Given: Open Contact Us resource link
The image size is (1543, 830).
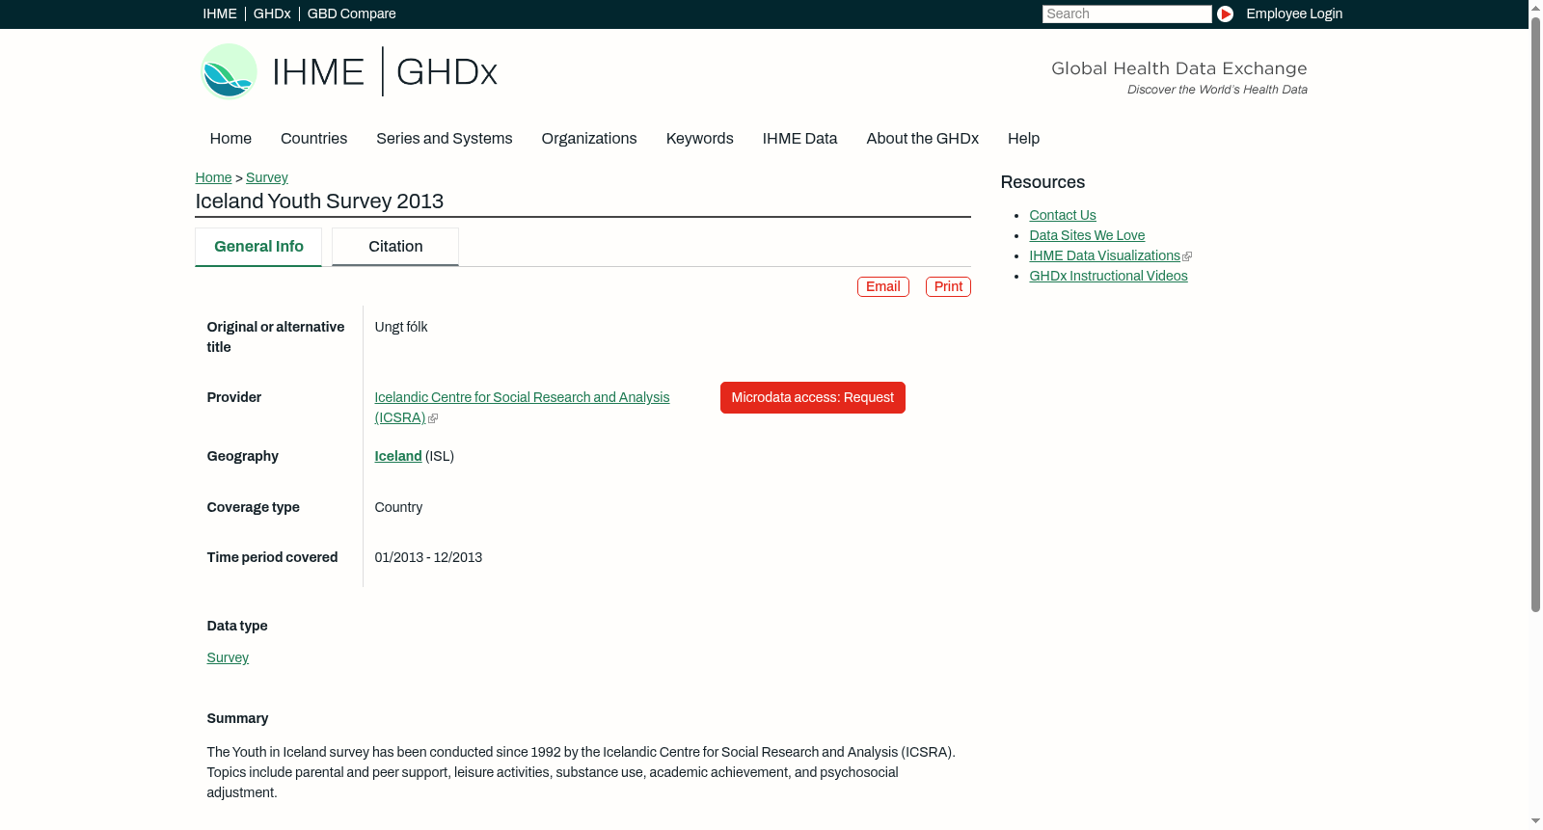Looking at the screenshot, I should click(1063, 215).
